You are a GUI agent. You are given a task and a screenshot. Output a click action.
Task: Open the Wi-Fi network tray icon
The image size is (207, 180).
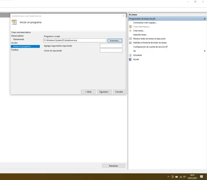coord(181,177)
